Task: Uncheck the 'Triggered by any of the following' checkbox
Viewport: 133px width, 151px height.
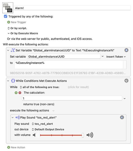Action: (x=5, y=16)
